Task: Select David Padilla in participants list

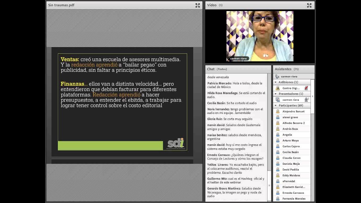Action: [292, 169]
